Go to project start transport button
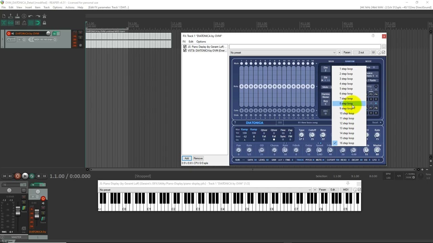This screenshot has height=243, width=433. (x=4, y=176)
